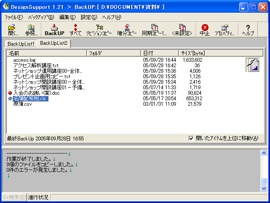Select the access.log file row

point(24,60)
